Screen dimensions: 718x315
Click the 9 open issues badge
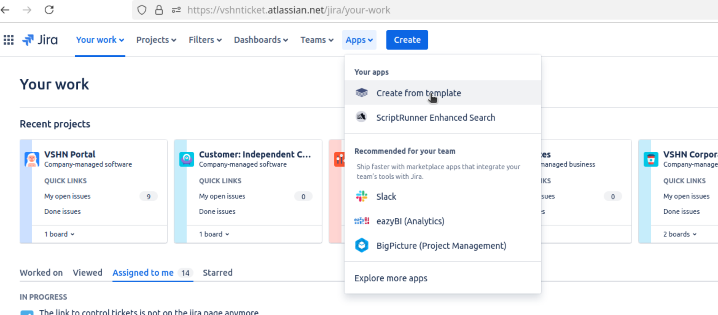pyautogui.click(x=149, y=196)
